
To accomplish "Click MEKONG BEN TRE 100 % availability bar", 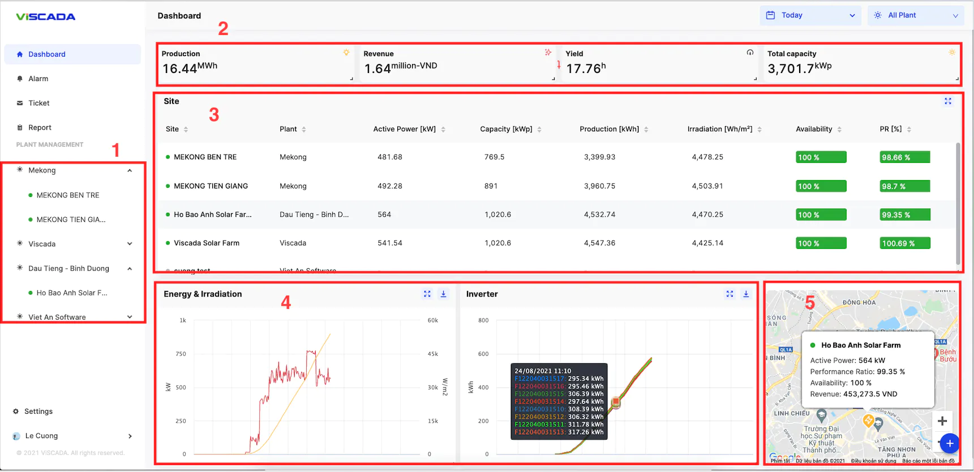I will click(x=821, y=157).
